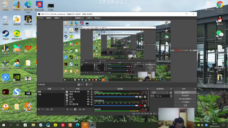Open transition properties gear next to 渐变
The image size is (228, 128).
click(171, 92)
